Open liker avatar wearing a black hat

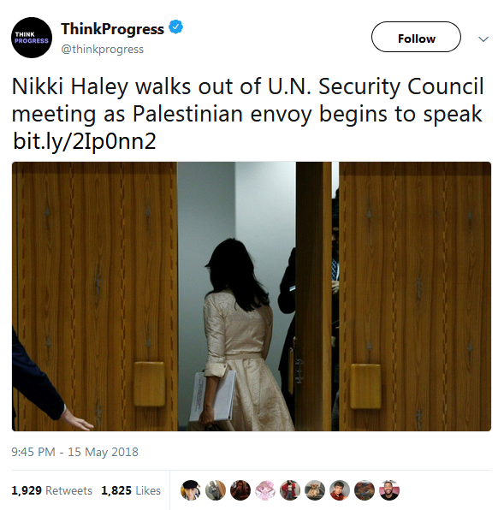click(191, 489)
